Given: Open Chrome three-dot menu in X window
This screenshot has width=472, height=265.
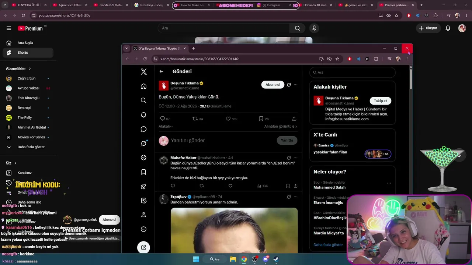Looking at the screenshot, I should click(407, 59).
